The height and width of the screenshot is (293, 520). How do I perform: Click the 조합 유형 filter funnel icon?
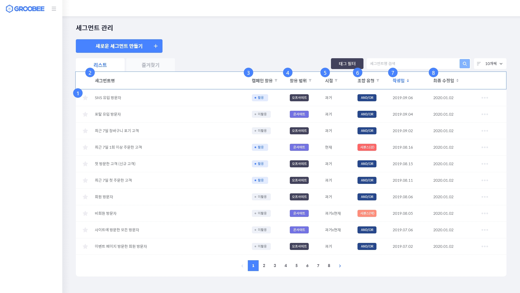click(378, 80)
